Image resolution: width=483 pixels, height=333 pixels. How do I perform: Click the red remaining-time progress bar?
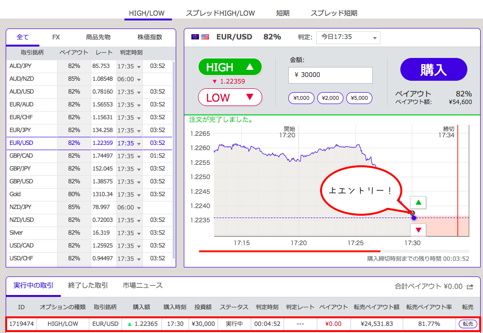coord(290,251)
